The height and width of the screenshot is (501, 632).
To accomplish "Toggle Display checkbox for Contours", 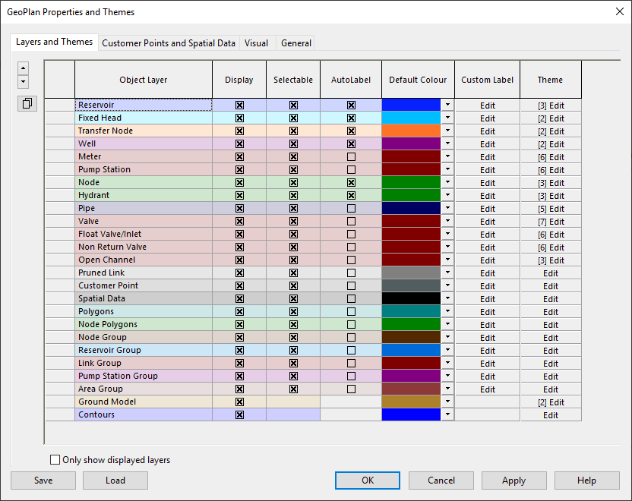I will pyautogui.click(x=239, y=414).
